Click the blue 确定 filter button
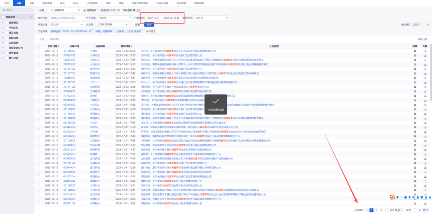Image resolution: width=432 pixels, height=214 pixels. [149, 24]
